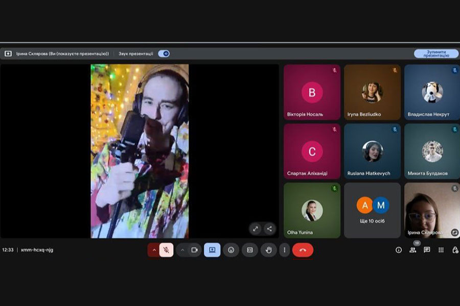Click muted mic icon on Ruslana Hlatkevych tile
This screenshot has height=306, width=460.
click(395, 130)
